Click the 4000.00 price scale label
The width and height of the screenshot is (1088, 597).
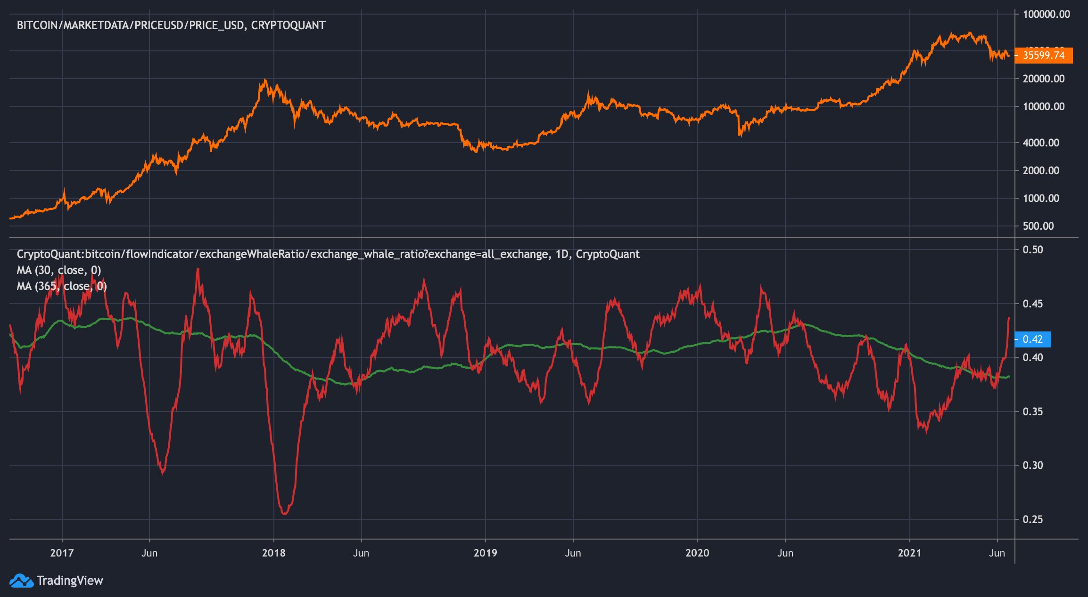1041,143
